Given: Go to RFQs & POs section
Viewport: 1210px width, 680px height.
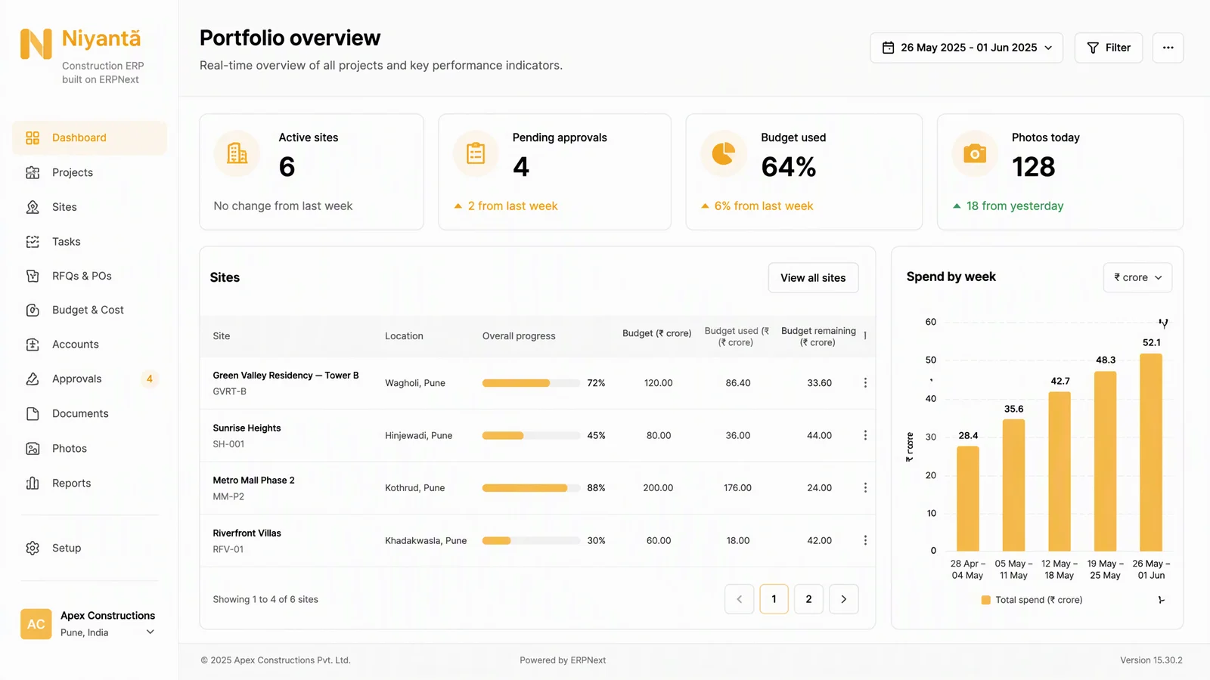Looking at the screenshot, I should click(x=90, y=276).
